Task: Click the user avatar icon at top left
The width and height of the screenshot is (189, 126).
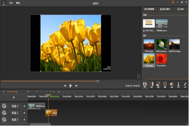Action: tap(3, 3)
